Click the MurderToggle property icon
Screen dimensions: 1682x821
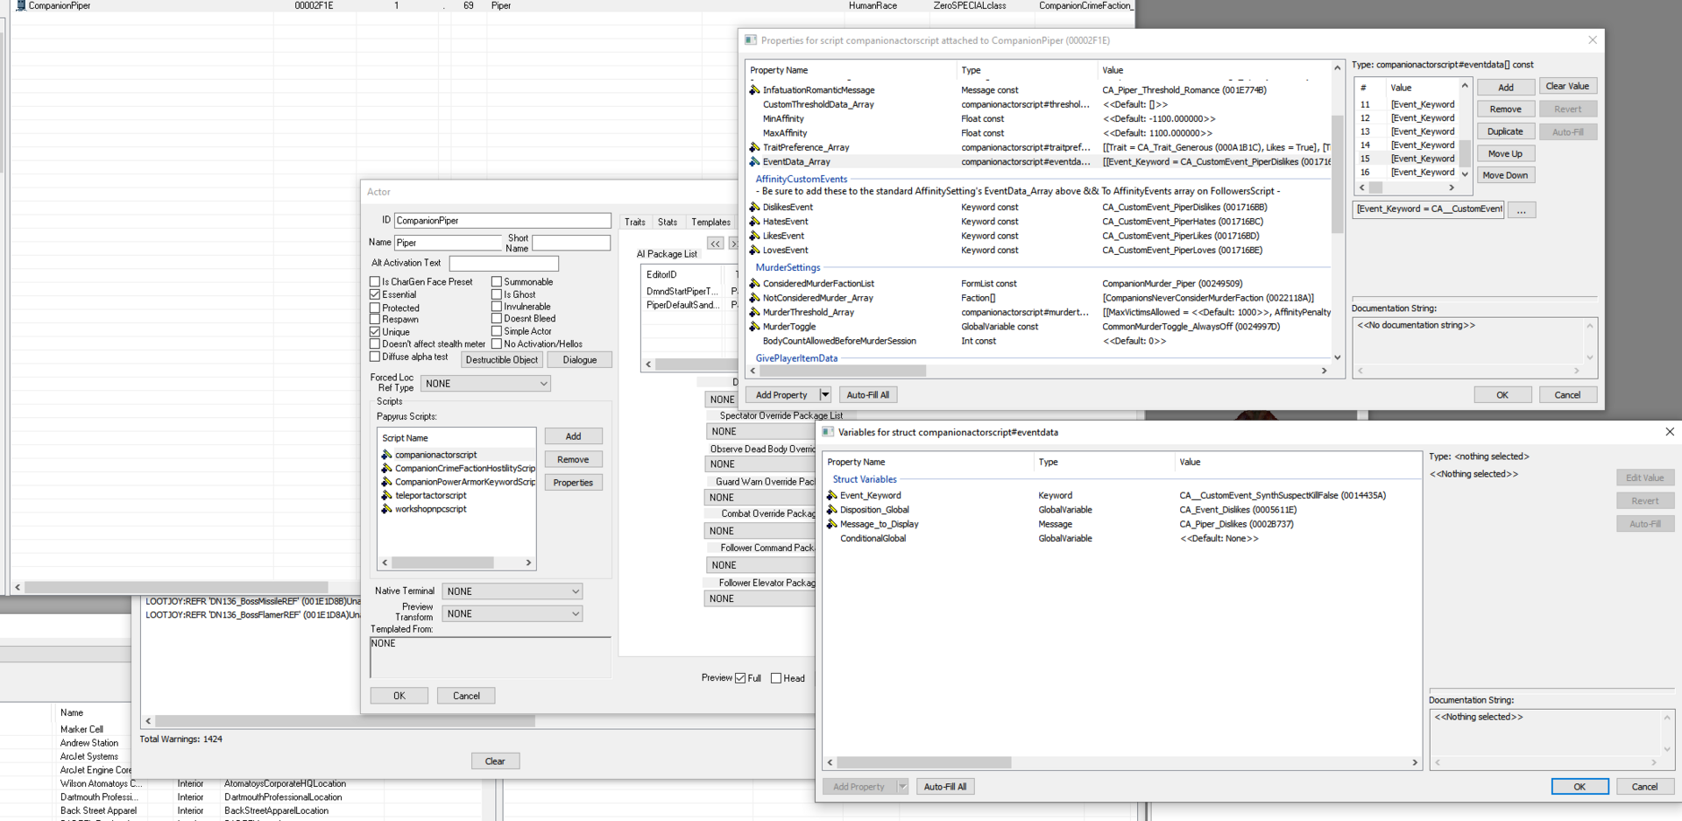[x=754, y=327]
